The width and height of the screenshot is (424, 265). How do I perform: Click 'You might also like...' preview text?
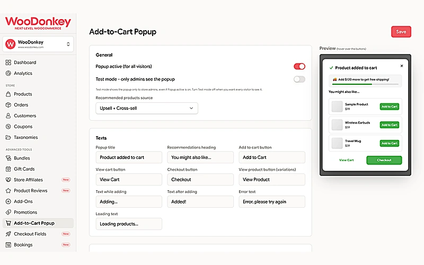[344, 92]
